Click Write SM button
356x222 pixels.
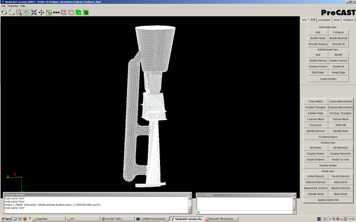[x=341, y=125]
